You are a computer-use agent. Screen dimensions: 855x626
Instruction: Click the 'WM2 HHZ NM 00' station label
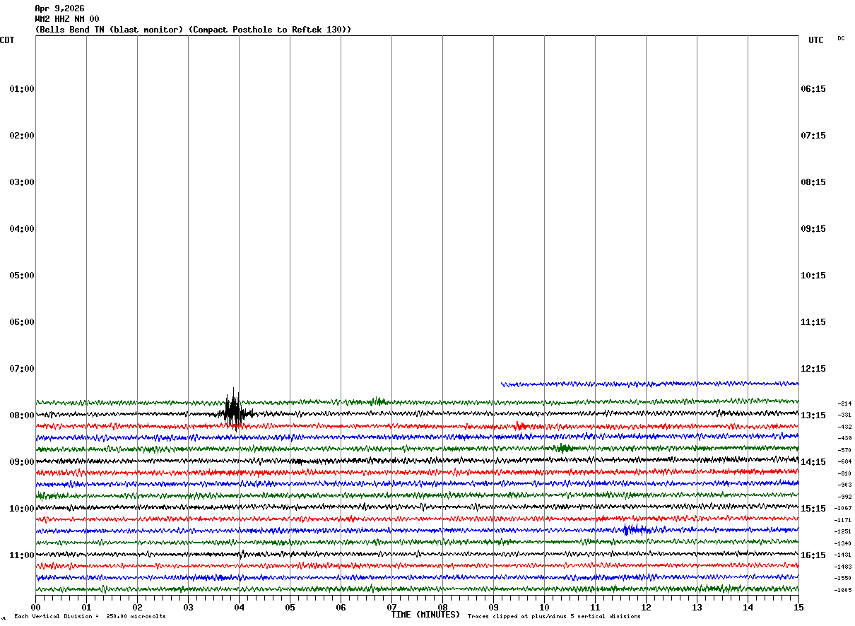click(x=67, y=19)
